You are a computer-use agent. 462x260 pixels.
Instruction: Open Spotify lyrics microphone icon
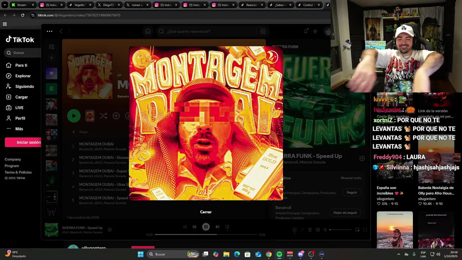(x=302, y=230)
